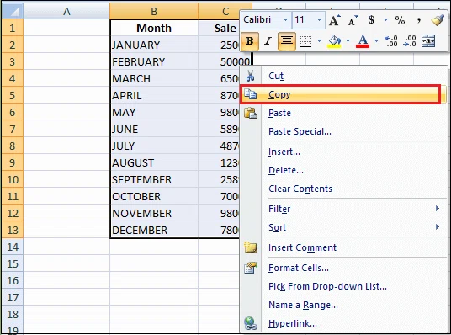The width and height of the screenshot is (451, 335).
Task: Click the DECEMBER cell
Action: pyautogui.click(x=154, y=230)
